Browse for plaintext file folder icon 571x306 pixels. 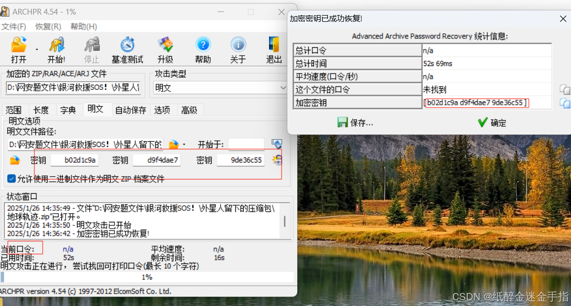174,144
